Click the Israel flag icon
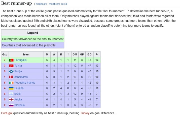180x117 pixels. (11, 94)
